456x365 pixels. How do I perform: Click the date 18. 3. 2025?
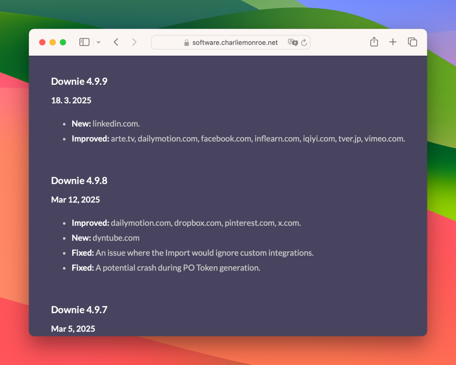pos(71,100)
